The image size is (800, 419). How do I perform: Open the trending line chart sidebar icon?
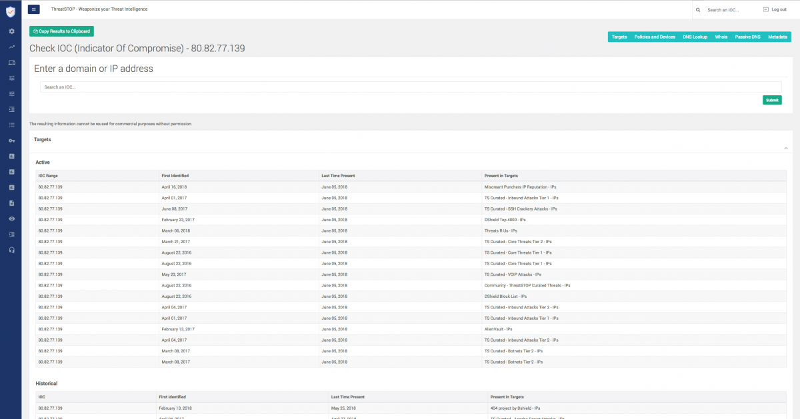pos(11,47)
